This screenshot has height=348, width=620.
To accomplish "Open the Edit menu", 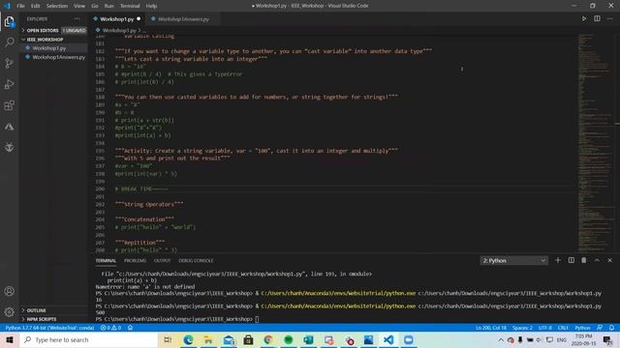I will click(35, 6).
